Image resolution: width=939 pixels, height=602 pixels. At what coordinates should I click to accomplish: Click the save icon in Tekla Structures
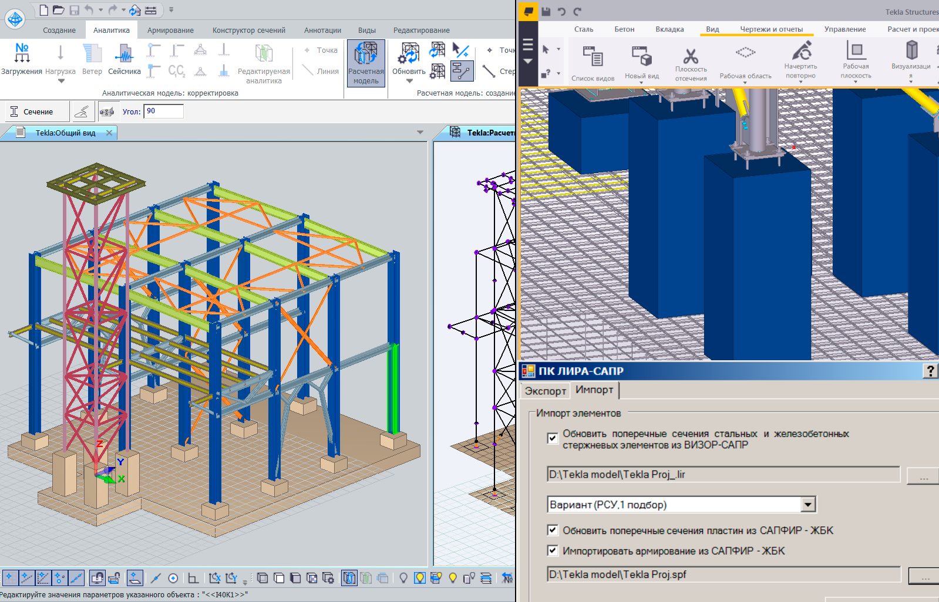point(546,12)
